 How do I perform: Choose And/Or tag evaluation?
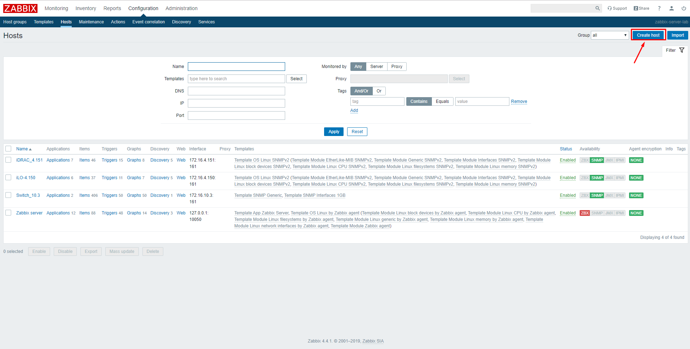[361, 91]
